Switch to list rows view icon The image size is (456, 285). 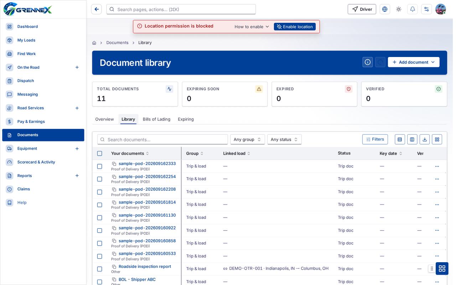click(400, 139)
